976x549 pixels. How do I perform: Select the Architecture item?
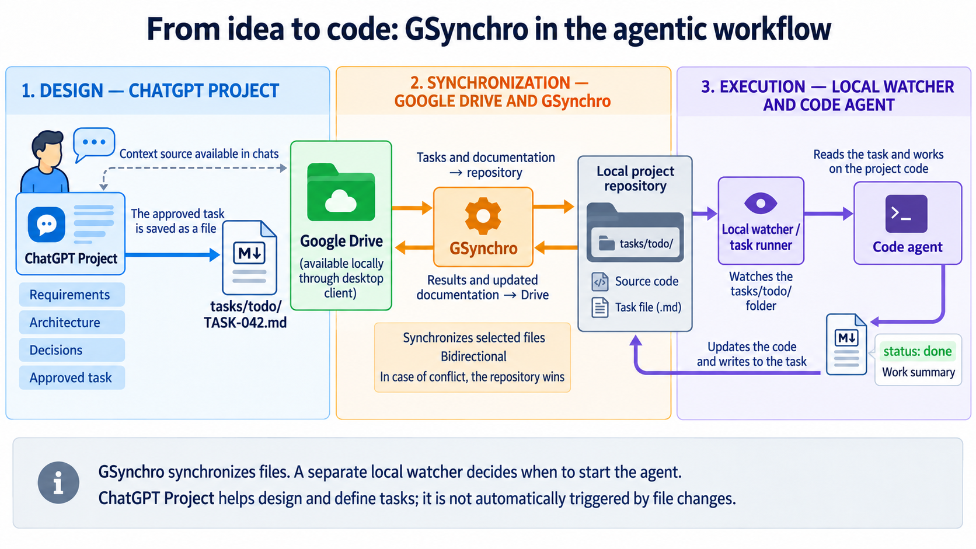click(x=72, y=322)
